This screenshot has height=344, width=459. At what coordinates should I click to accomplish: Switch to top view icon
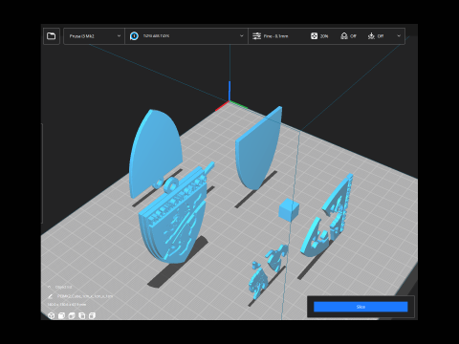click(x=72, y=315)
